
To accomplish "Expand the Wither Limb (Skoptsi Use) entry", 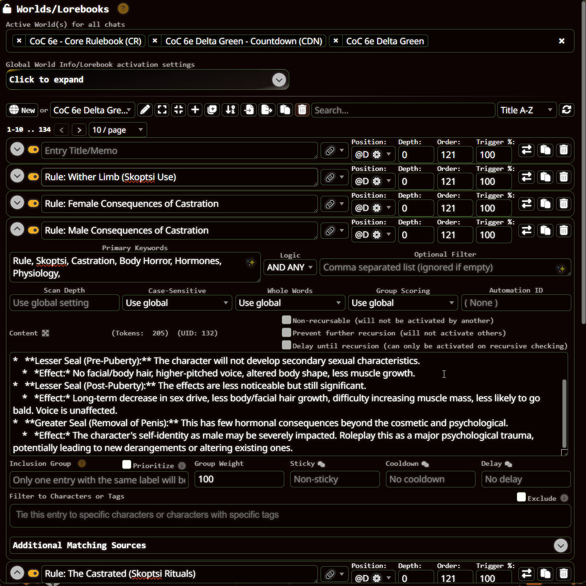I will click(17, 176).
